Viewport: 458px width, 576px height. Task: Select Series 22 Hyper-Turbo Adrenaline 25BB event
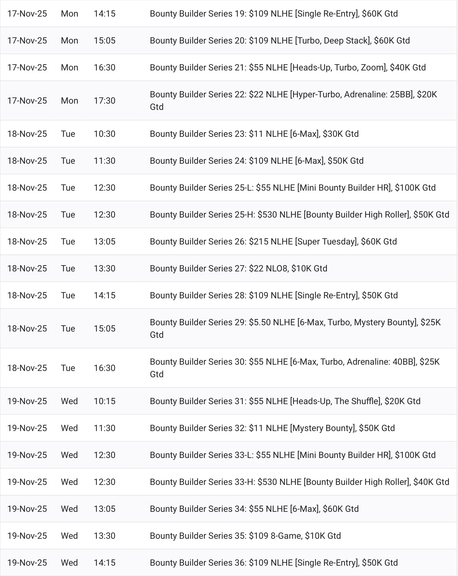(x=293, y=100)
